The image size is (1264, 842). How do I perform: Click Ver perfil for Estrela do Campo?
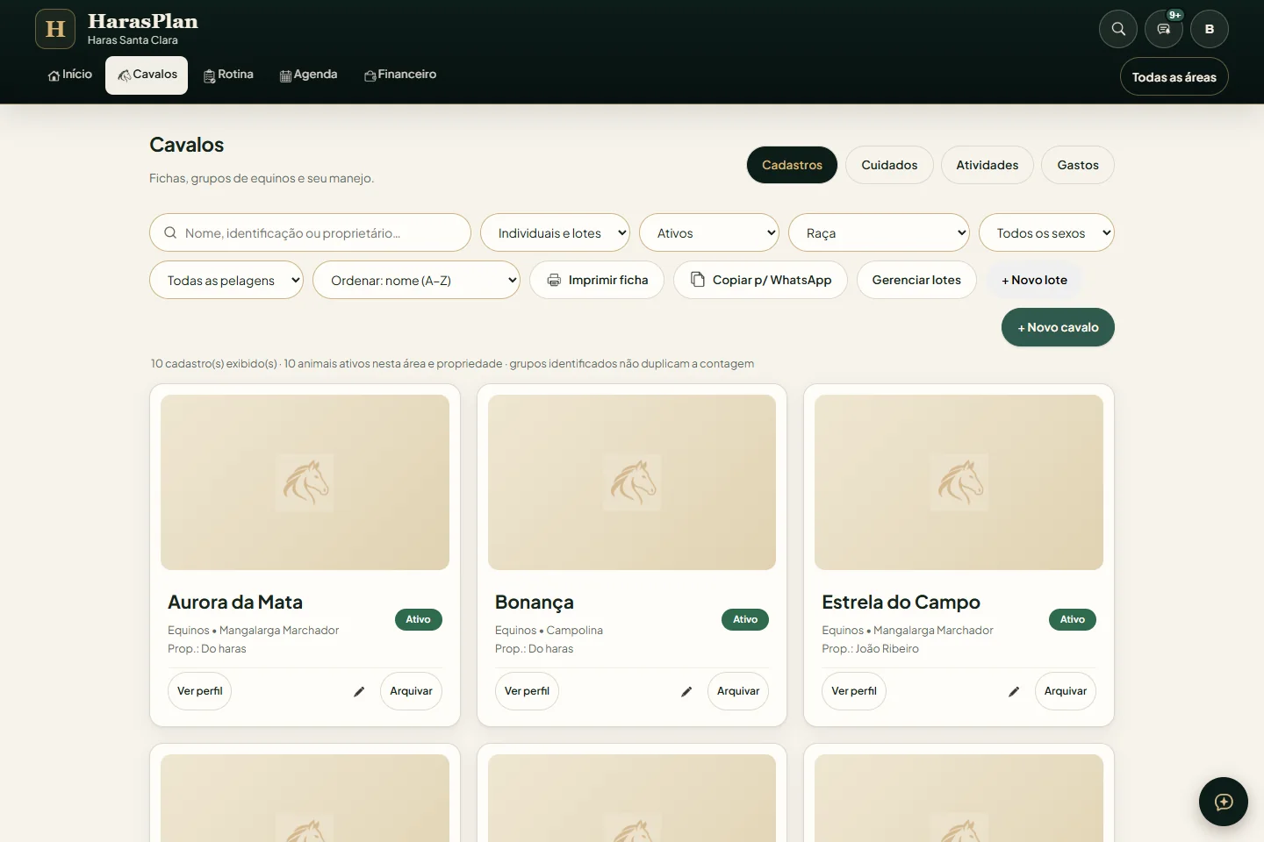tap(854, 691)
